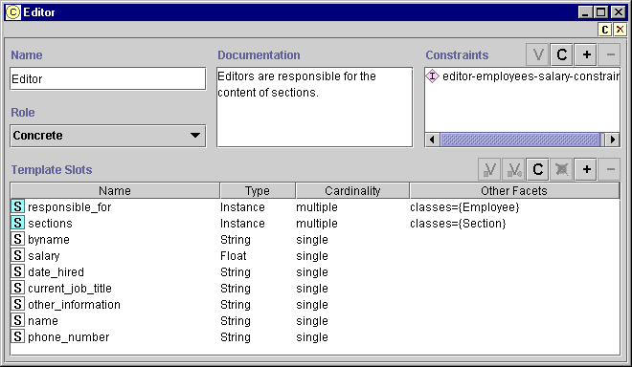Select the sections slot name
Screen dimensions: 632x367
coord(50,223)
